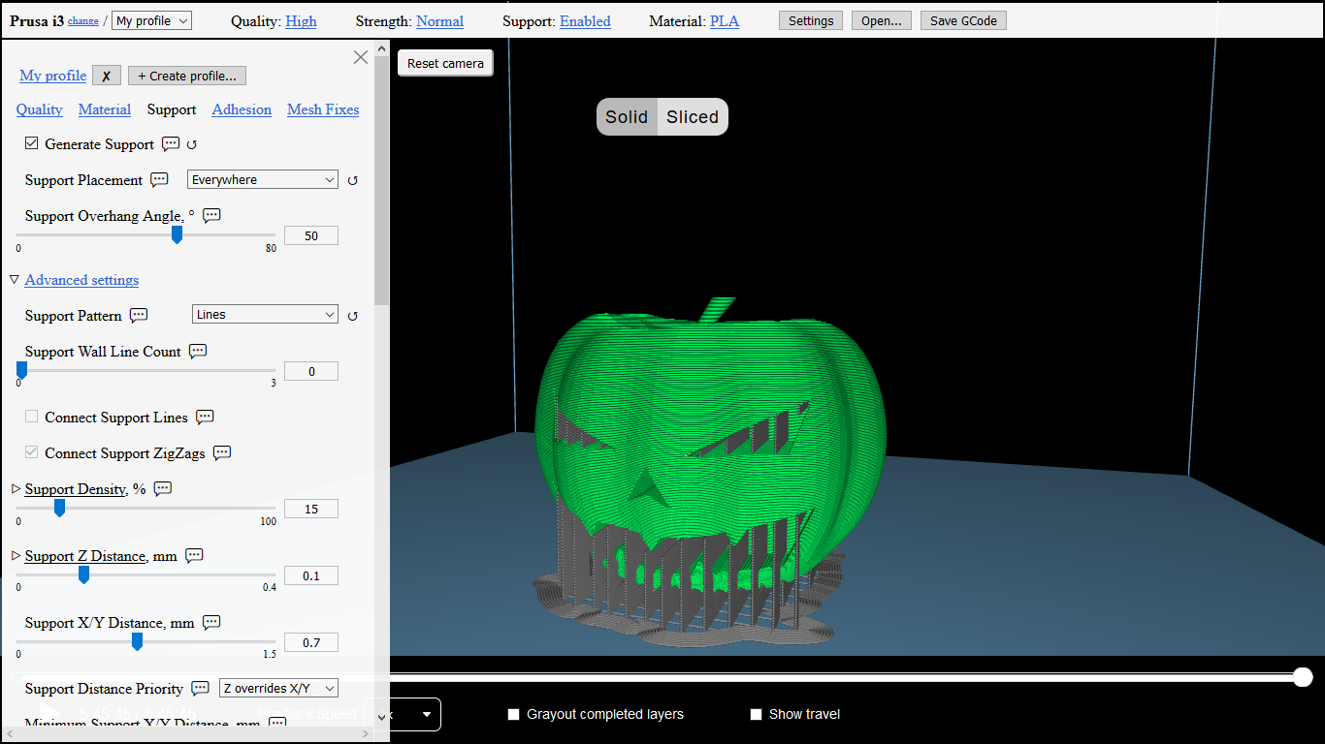Open Support Z Distance help bubble
Viewport: 1325px width, 744px height.
pos(194,555)
